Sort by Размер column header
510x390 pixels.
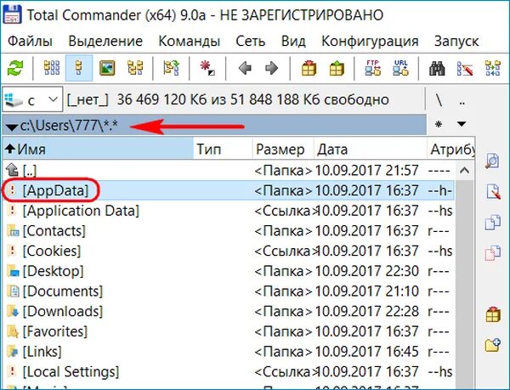tap(283, 150)
